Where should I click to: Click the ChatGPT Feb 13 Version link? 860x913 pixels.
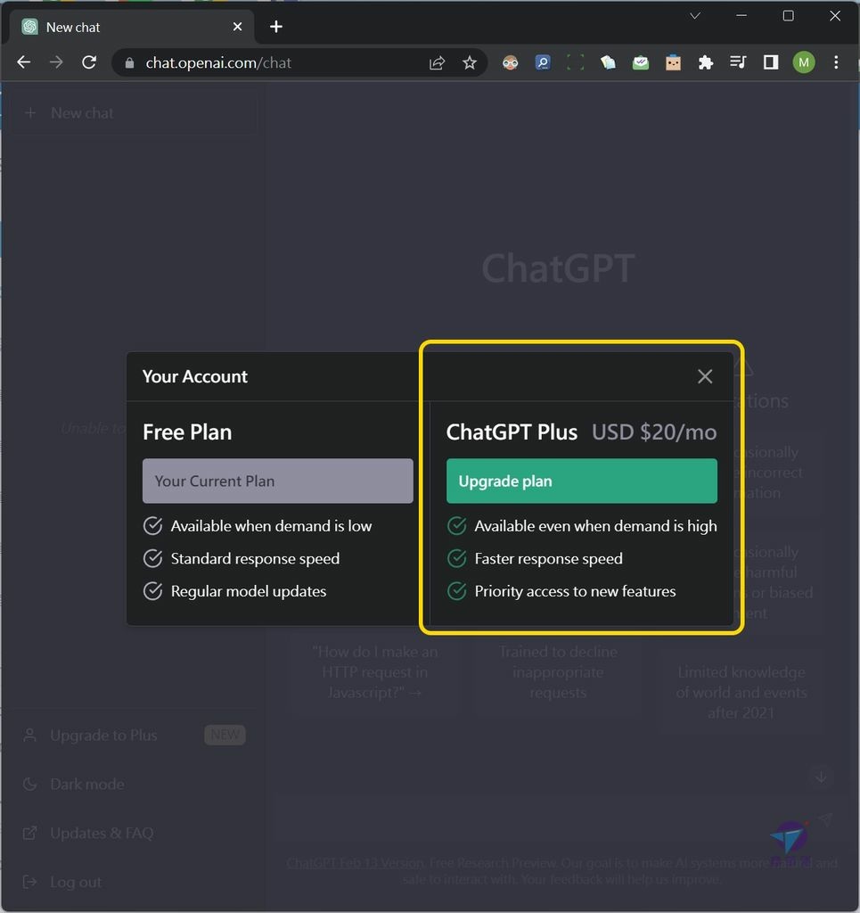coord(355,863)
